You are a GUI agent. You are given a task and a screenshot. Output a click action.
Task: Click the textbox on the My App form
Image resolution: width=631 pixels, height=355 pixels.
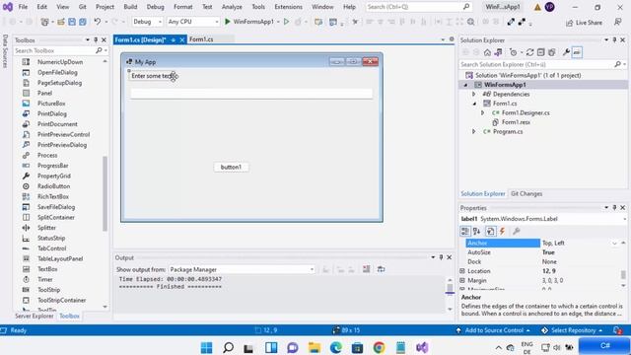click(x=251, y=94)
